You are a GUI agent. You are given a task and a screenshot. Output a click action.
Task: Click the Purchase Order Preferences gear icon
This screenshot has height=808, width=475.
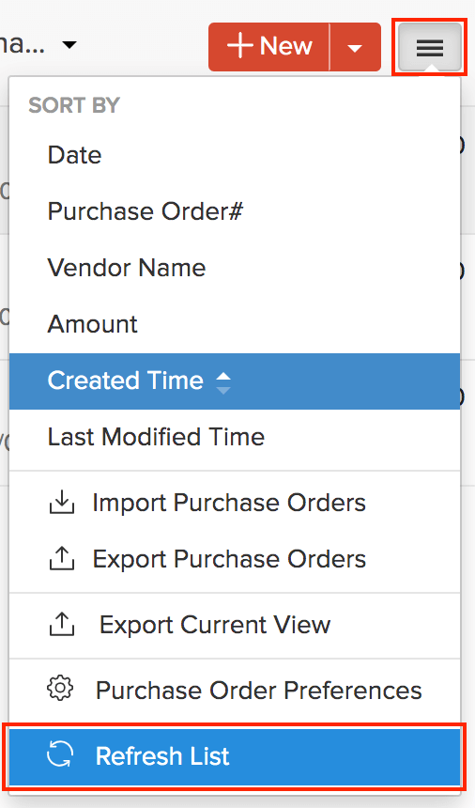[x=60, y=689]
